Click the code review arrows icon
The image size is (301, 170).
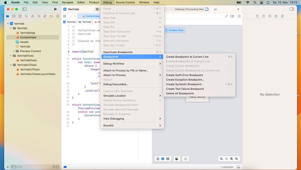click(x=227, y=16)
